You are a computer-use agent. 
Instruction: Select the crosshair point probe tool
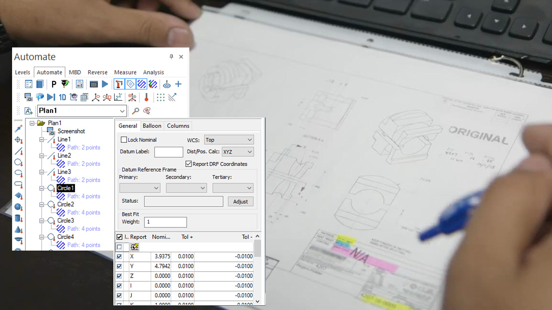tap(19, 140)
